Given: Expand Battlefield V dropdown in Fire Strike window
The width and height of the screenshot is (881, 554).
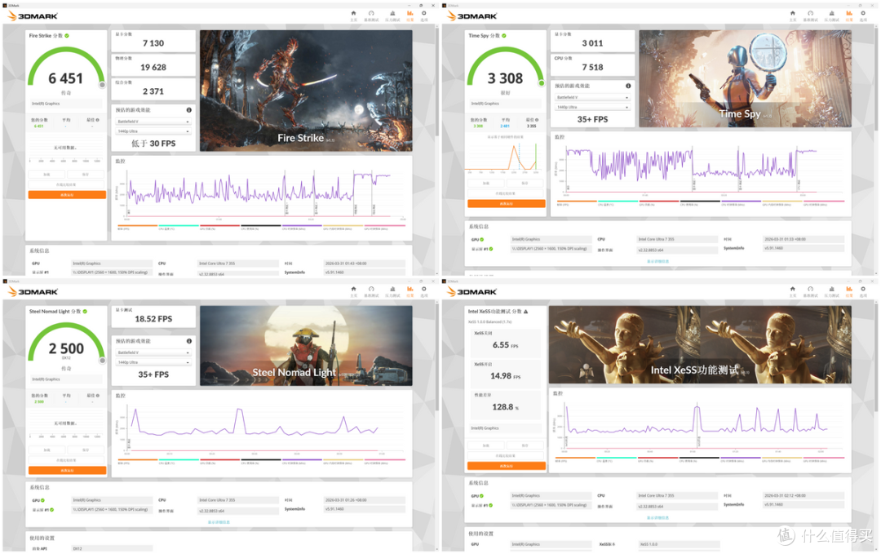Looking at the screenshot, I should point(153,122).
